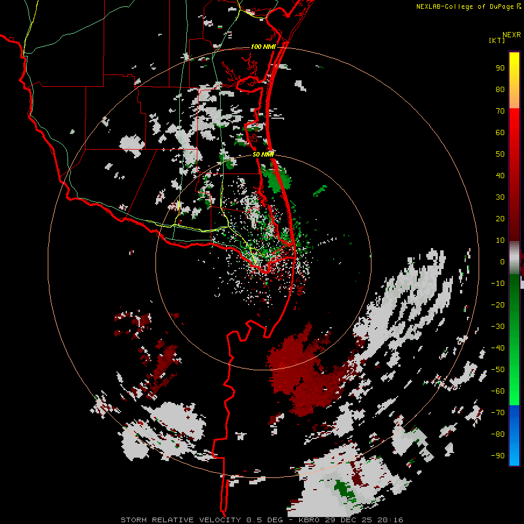Click the positive 80 velocity scale value

click(500, 89)
